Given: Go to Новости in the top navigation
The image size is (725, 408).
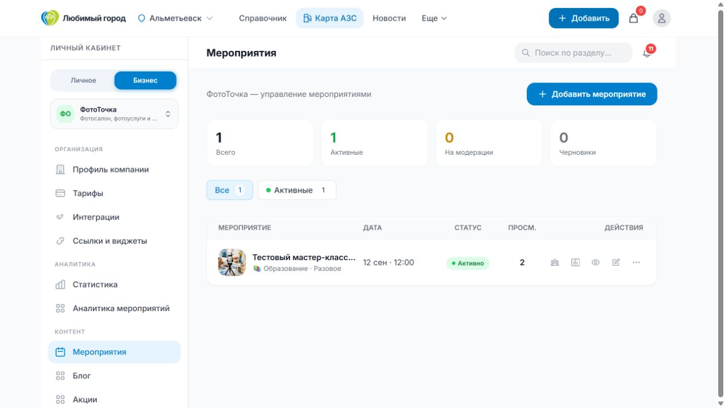Looking at the screenshot, I should tap(389, 18).
